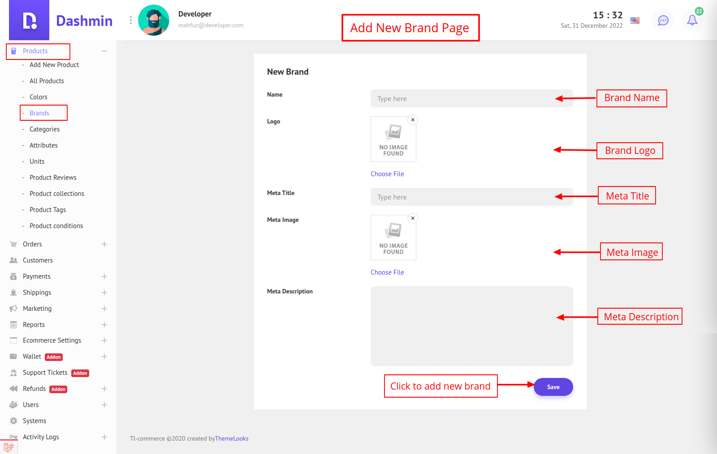The height and width of the screenshot is (454, 717).
Task: Focus the brand Name input field
Action: click(x=471, y=98)
